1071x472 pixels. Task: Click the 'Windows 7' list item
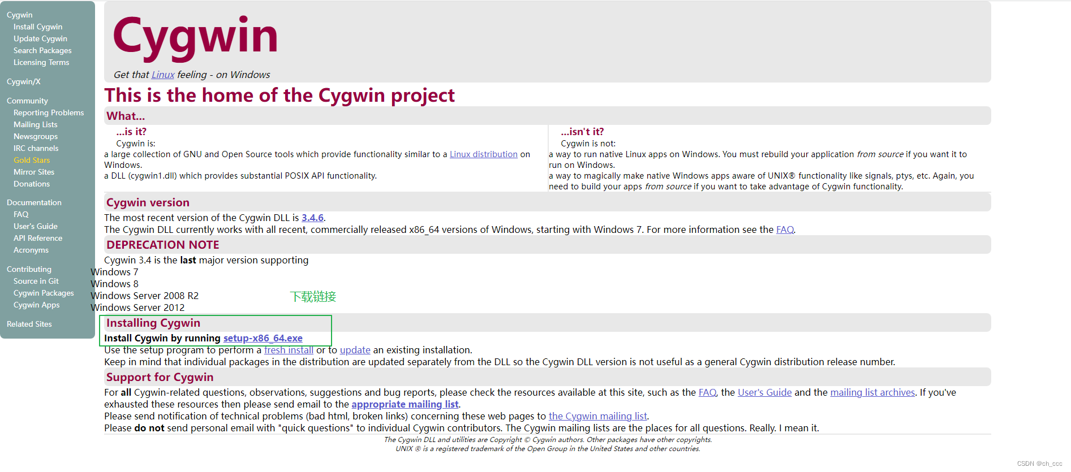coord(115,272)
